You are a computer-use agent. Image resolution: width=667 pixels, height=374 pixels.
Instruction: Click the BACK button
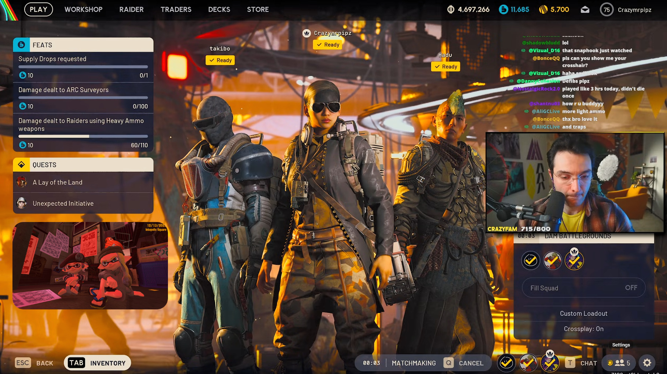45,363
